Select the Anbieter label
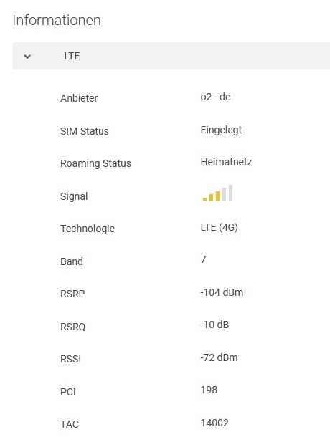Image resolution: width=330 pixels, height=442 pixels. pos(79,98)
